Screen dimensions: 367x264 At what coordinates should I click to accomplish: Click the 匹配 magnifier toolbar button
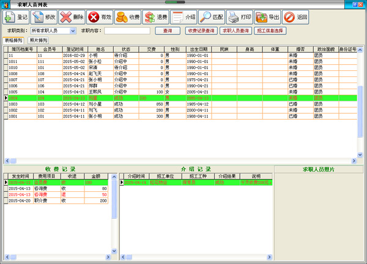coord(212,17)
